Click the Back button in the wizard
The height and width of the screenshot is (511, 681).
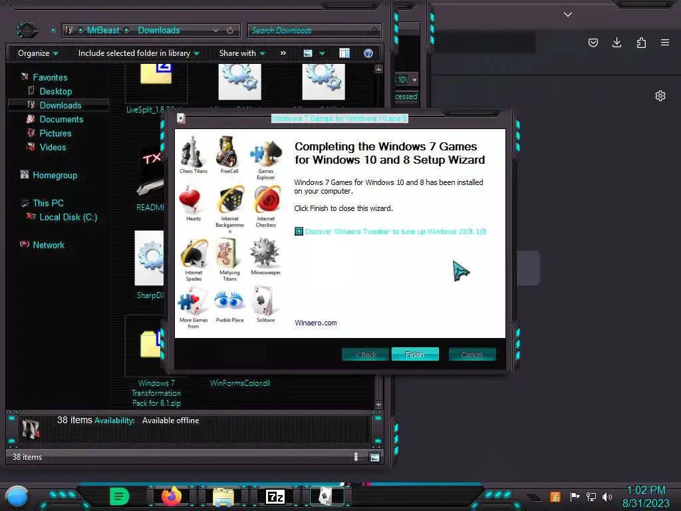click(x=365, y=354)
